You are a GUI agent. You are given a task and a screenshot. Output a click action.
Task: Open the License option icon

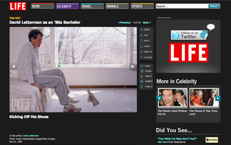pos(141,58)
